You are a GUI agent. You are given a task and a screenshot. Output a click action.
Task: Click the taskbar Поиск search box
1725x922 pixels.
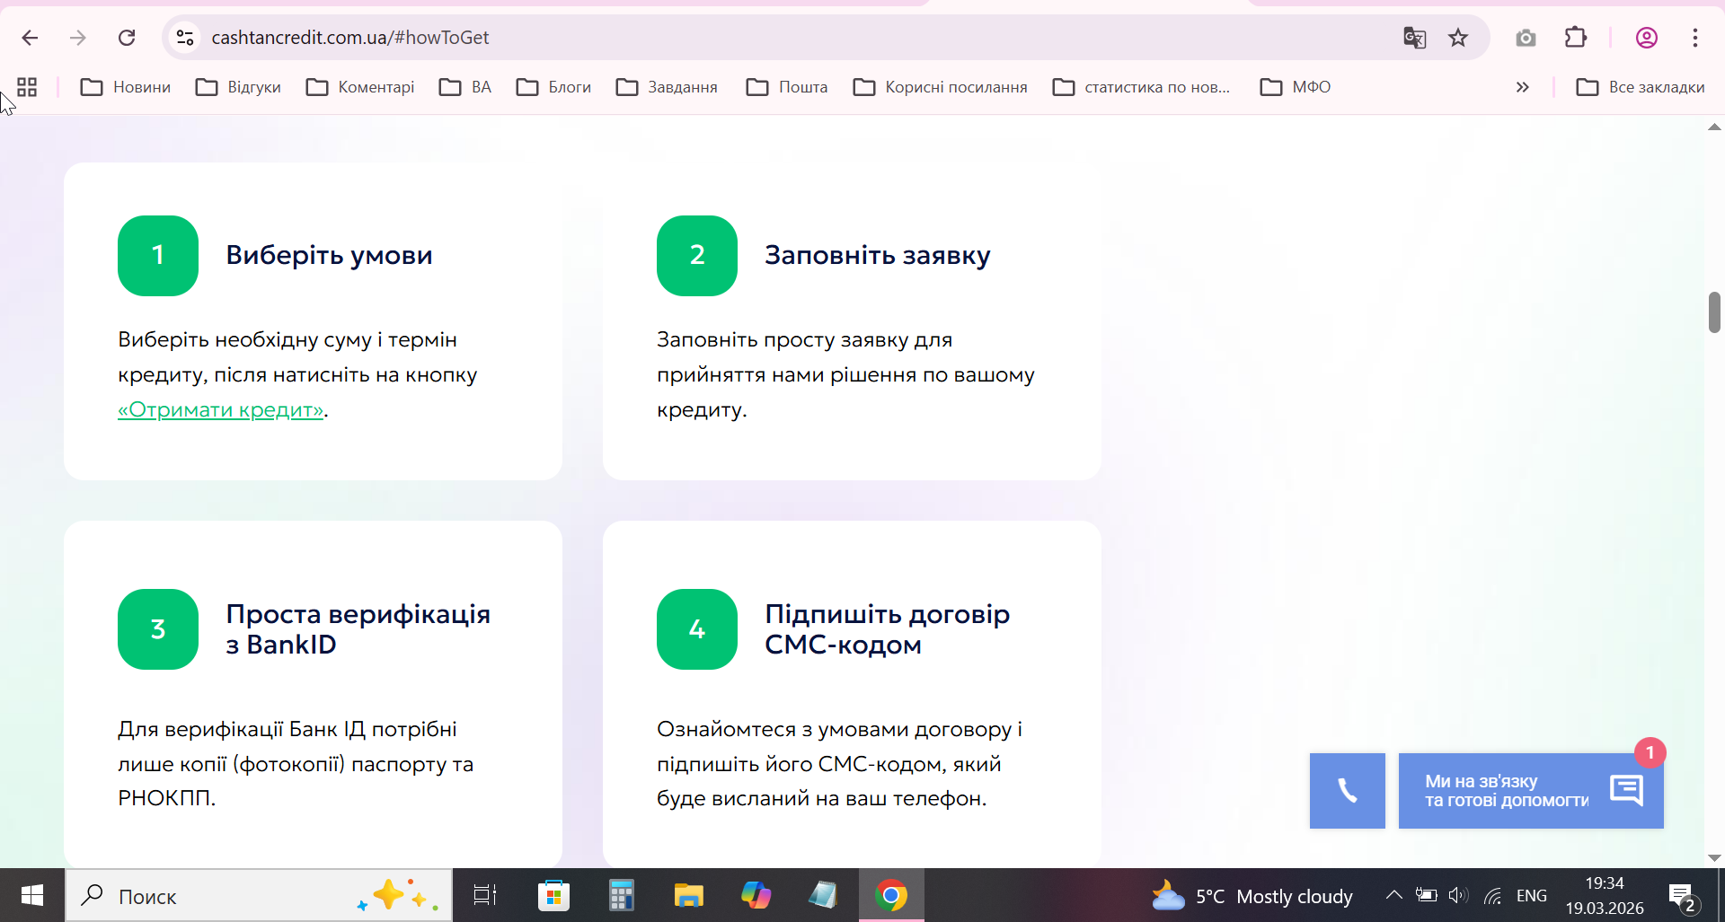[259, 895]
